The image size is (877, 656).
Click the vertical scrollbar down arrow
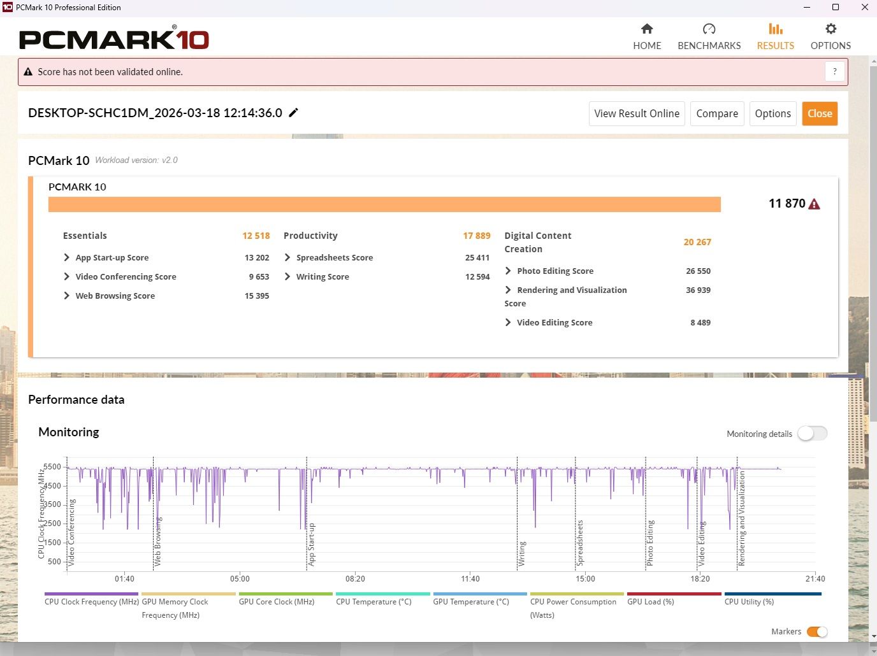pyautogui.click(x=872, y=636)
